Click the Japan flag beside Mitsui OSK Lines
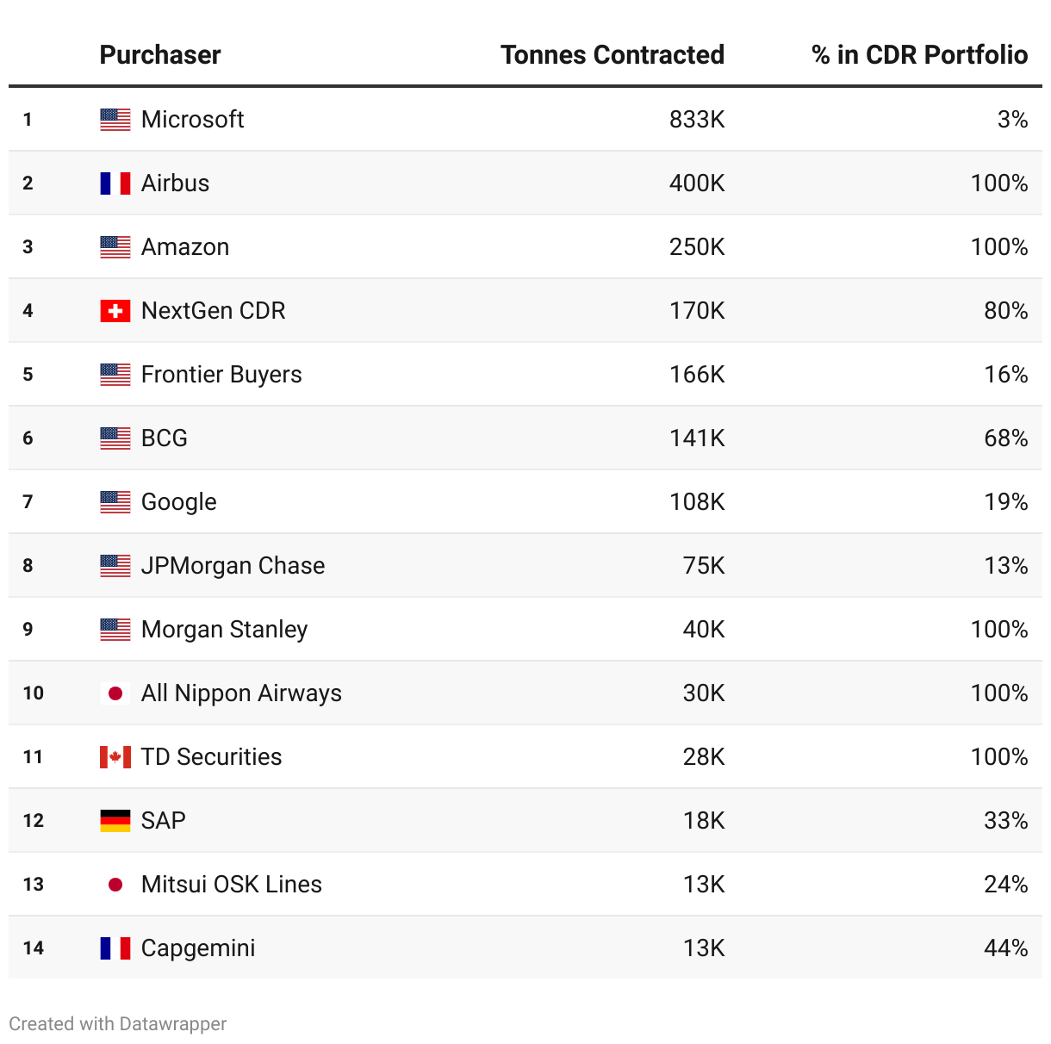 pos(115,885)
